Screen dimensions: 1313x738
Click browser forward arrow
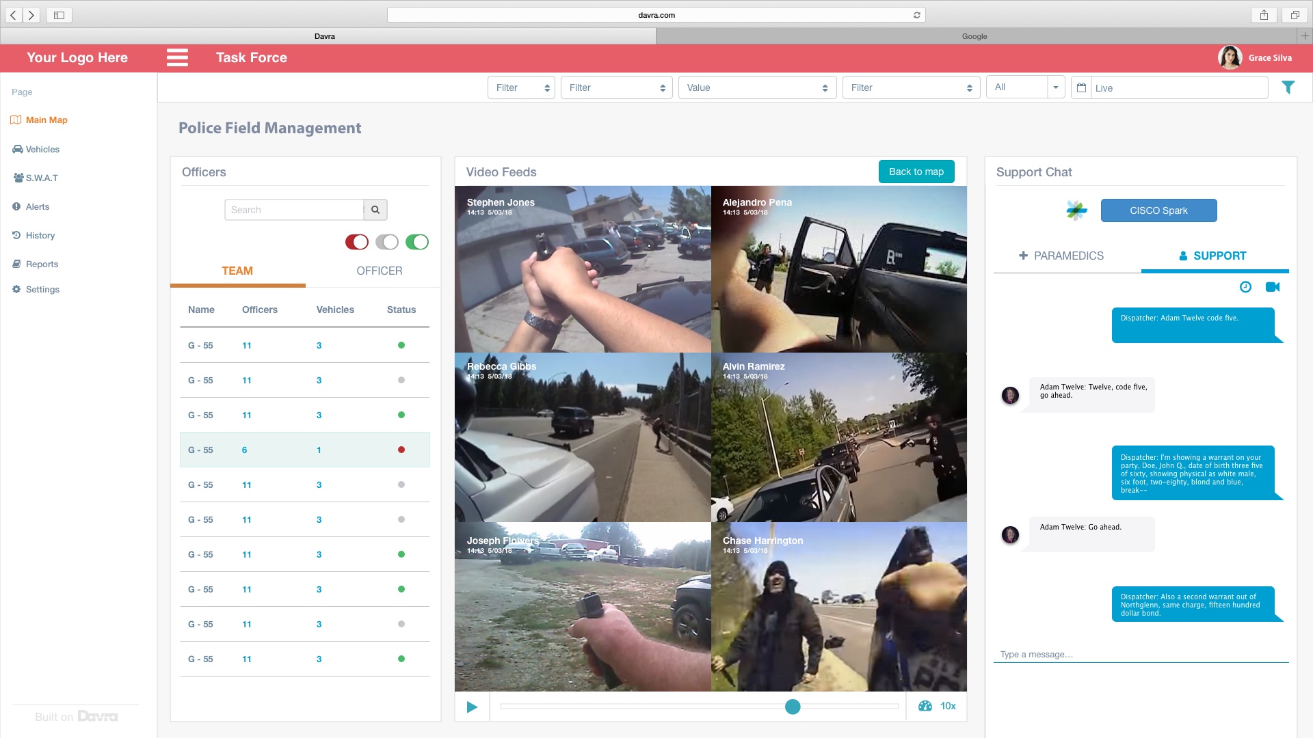tap(31, 15)
